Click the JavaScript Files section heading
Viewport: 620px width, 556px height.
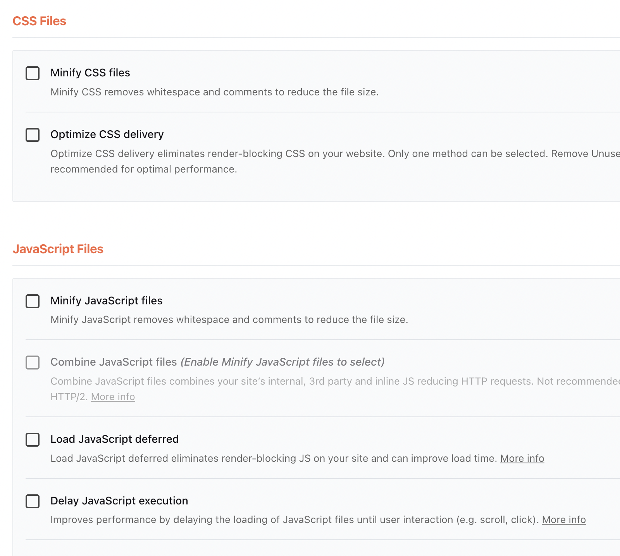tap(58, 249)
